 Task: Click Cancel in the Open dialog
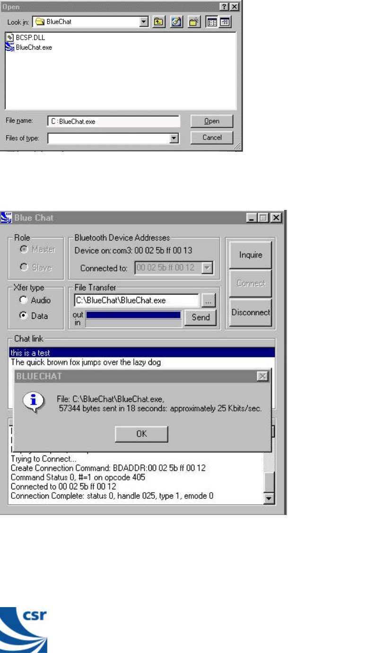click(x=212, y=138)
